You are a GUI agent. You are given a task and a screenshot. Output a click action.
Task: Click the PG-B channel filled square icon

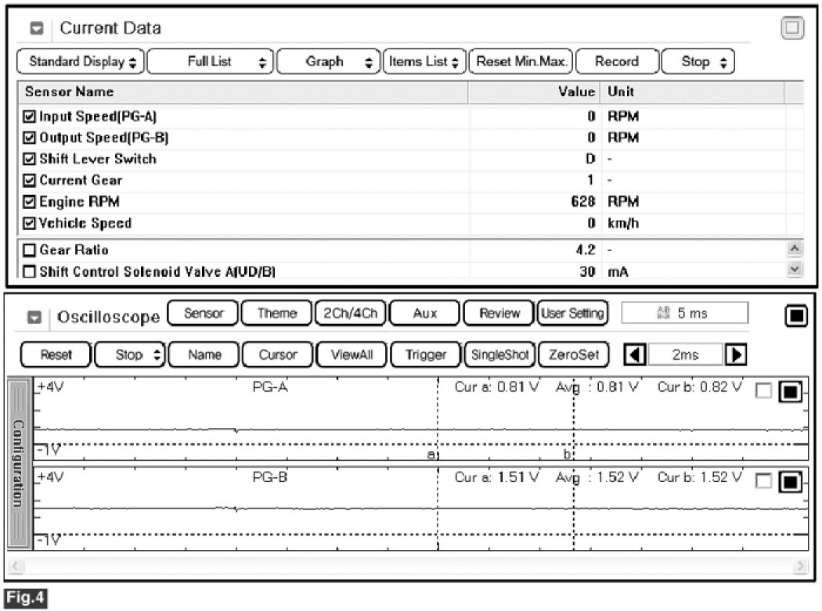789,483
